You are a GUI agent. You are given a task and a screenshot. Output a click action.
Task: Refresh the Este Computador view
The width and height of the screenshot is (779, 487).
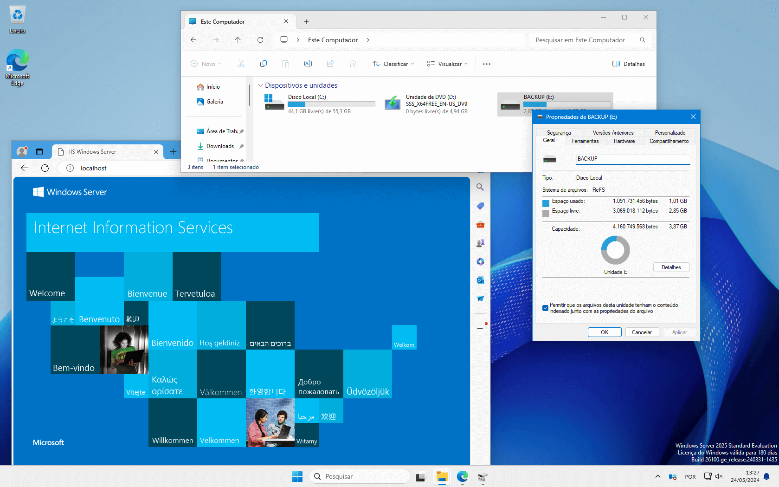click(x=260, y=40)
